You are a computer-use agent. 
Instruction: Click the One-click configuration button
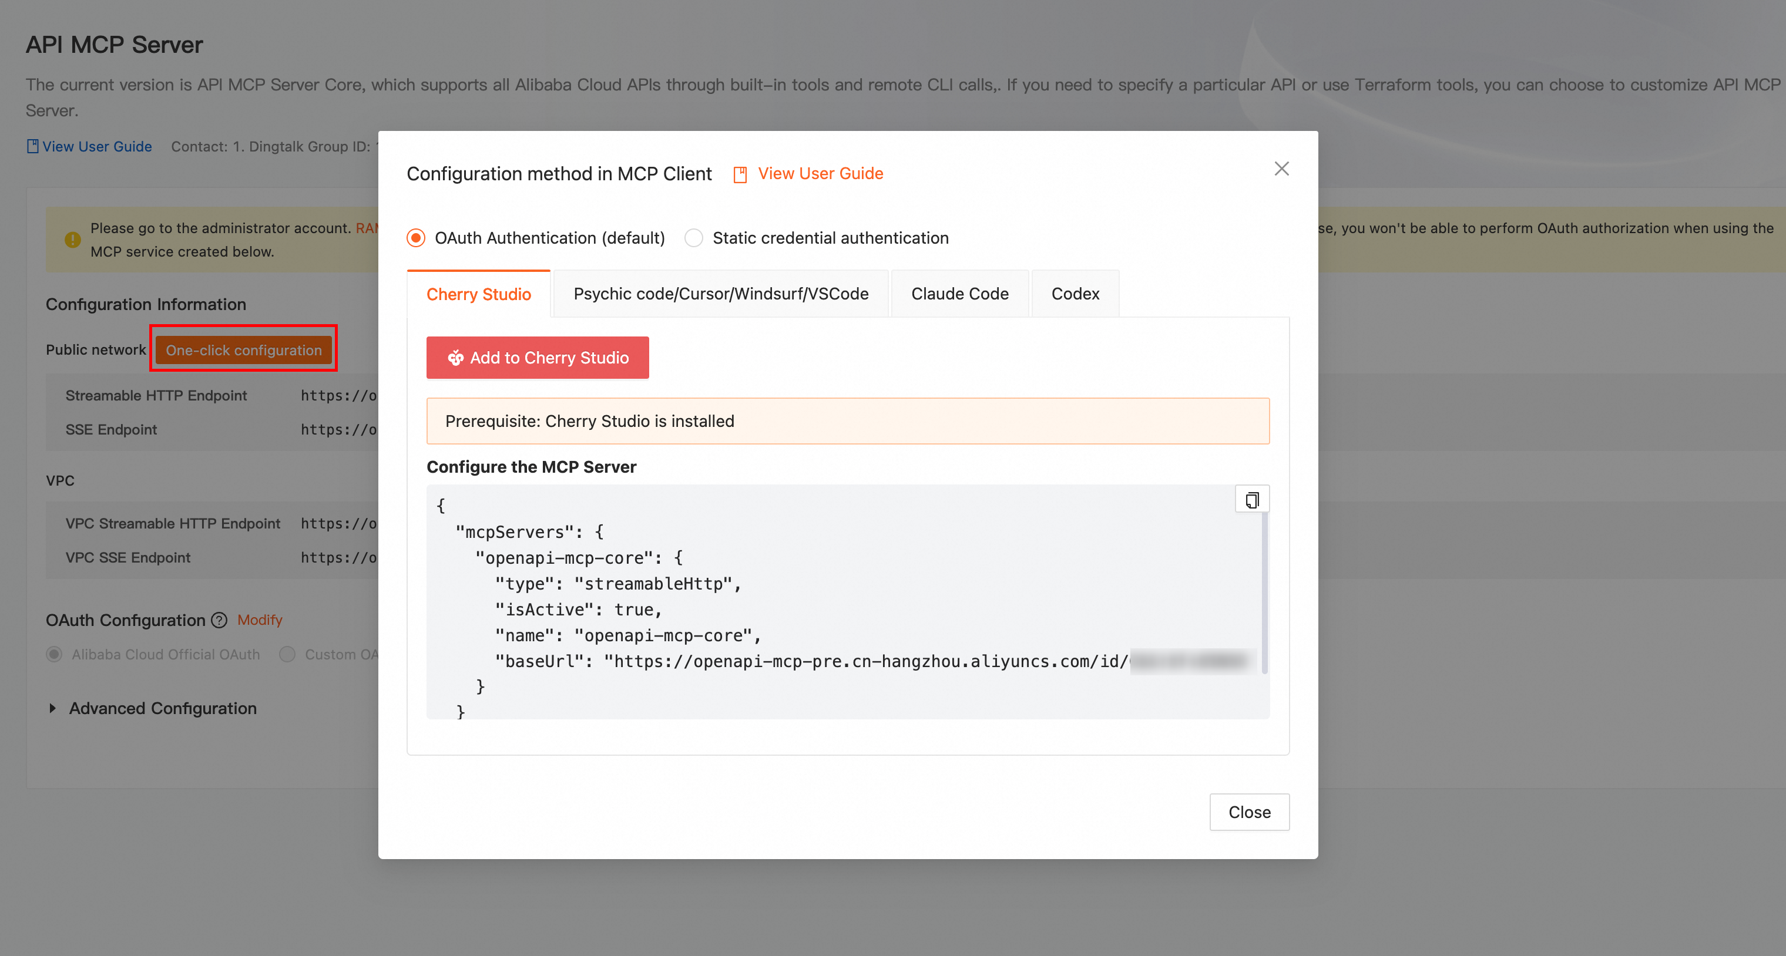pos(244,350)
